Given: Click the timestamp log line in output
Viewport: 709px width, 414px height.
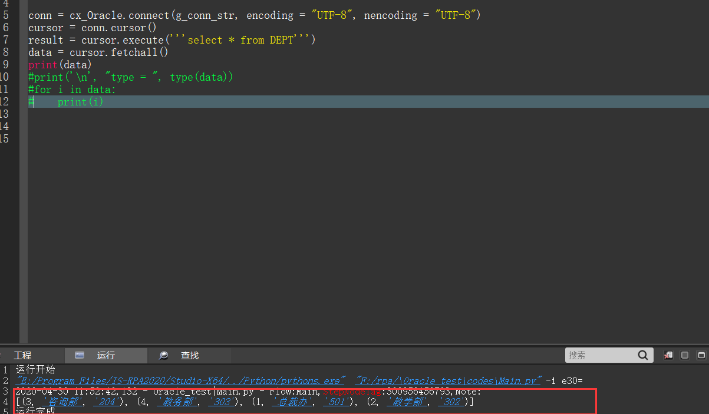Looking at the screenshot, I should click(248, 392).
